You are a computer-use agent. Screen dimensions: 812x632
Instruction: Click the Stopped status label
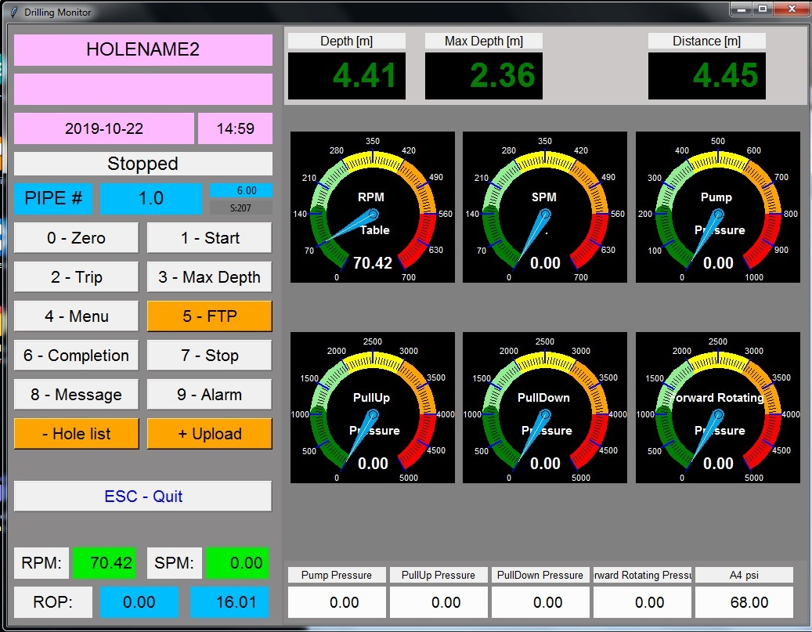(143, 164)
